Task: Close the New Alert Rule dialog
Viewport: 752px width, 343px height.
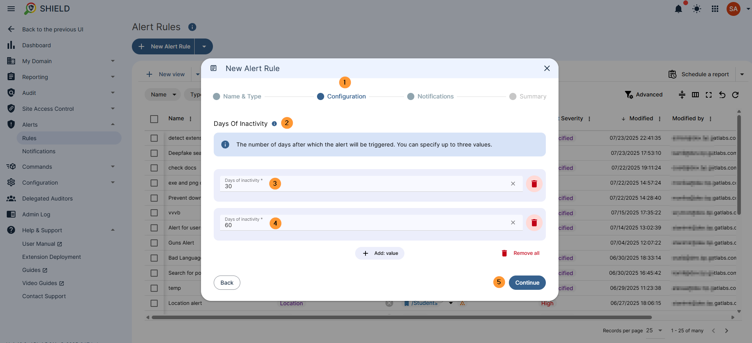Action: point(547,68)
